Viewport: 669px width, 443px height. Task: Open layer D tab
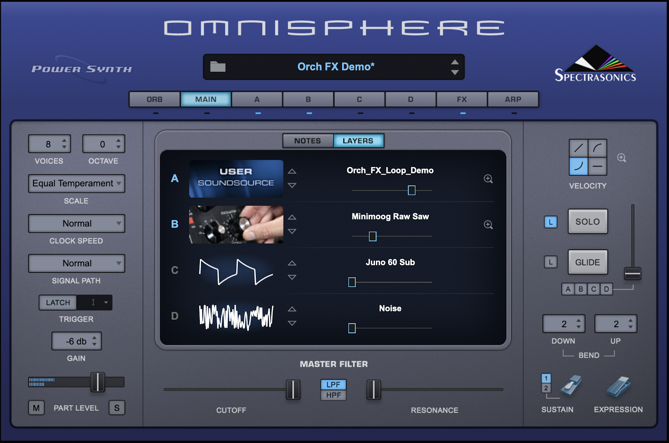click(x=411, y=99)
